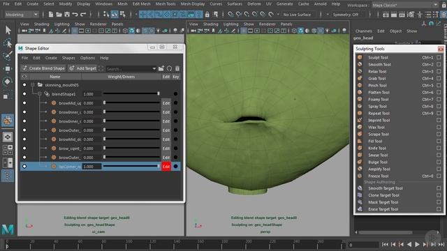Toggle visibility of browMid_up target
Screen dimensions: 447x251
point(24,103)
